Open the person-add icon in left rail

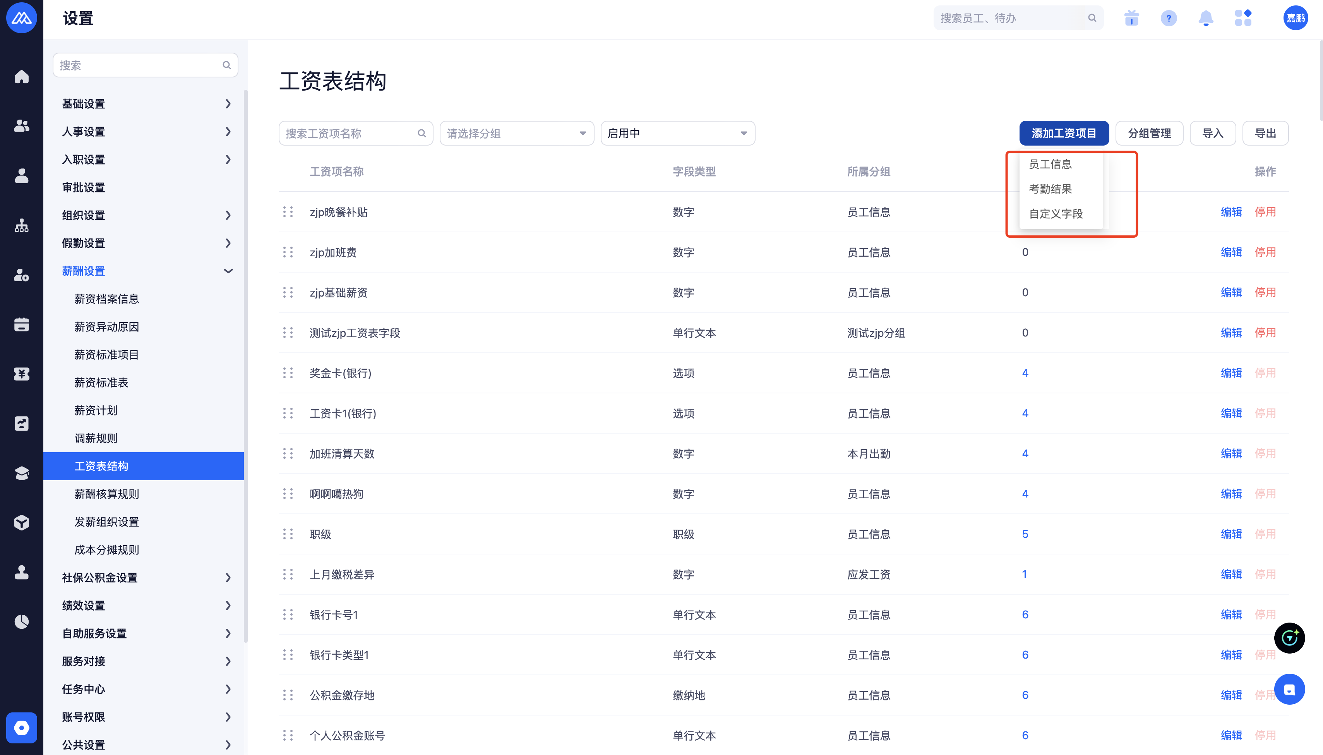pos(21,275)
